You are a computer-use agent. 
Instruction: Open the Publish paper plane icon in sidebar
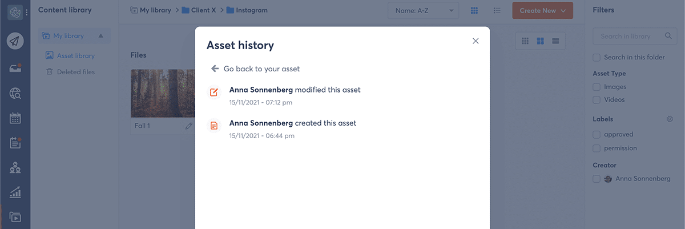[x=15, y=41]
